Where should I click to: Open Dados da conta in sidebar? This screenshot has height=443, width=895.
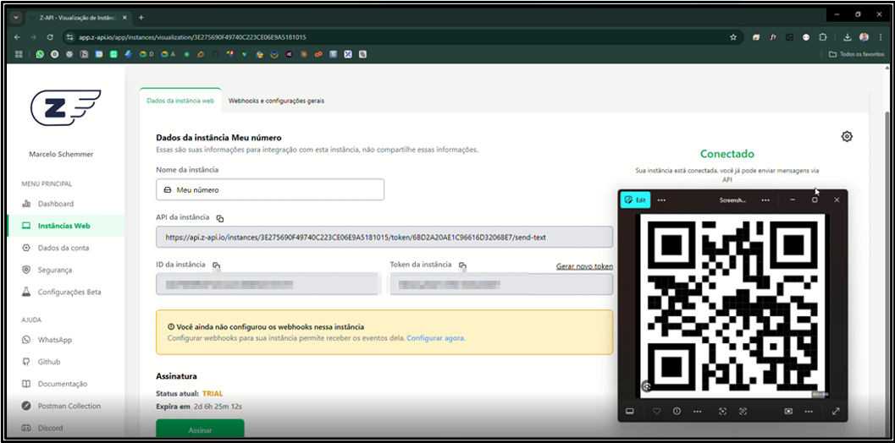(x=64, y=248)
